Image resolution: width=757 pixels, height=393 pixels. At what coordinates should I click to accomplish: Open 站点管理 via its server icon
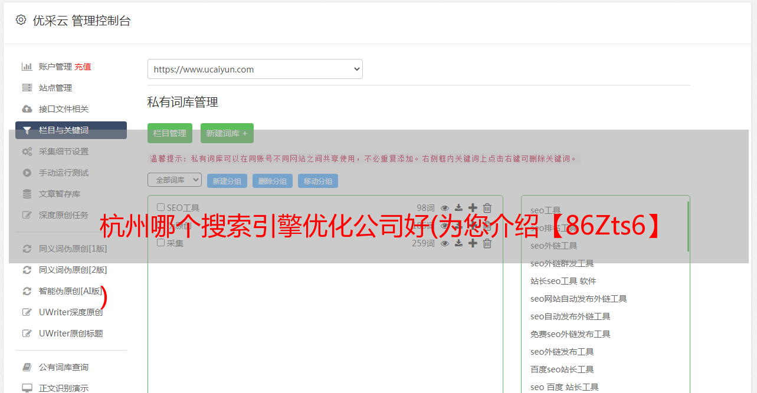pyautogui.click(x=27, y=88)
